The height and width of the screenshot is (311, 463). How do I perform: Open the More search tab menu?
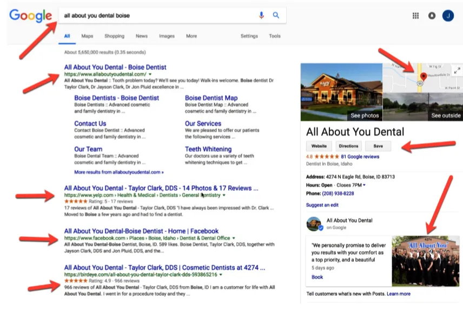click(191, 36)
